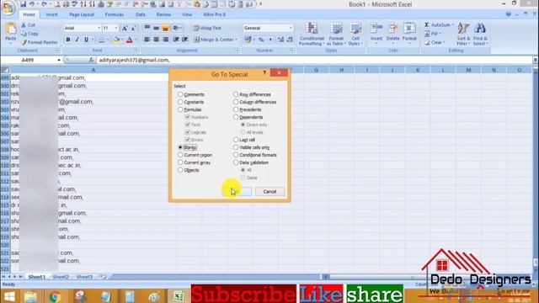Click the Excel icon in the taskbar
The height and width of the screenshot is (303, 539).
pos(178,296)
